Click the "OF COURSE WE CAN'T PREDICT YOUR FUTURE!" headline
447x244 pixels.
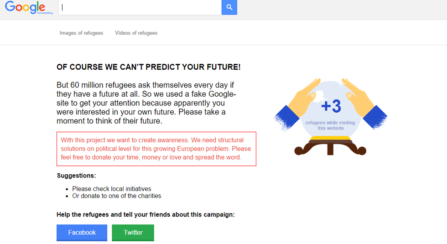(148, 67)
